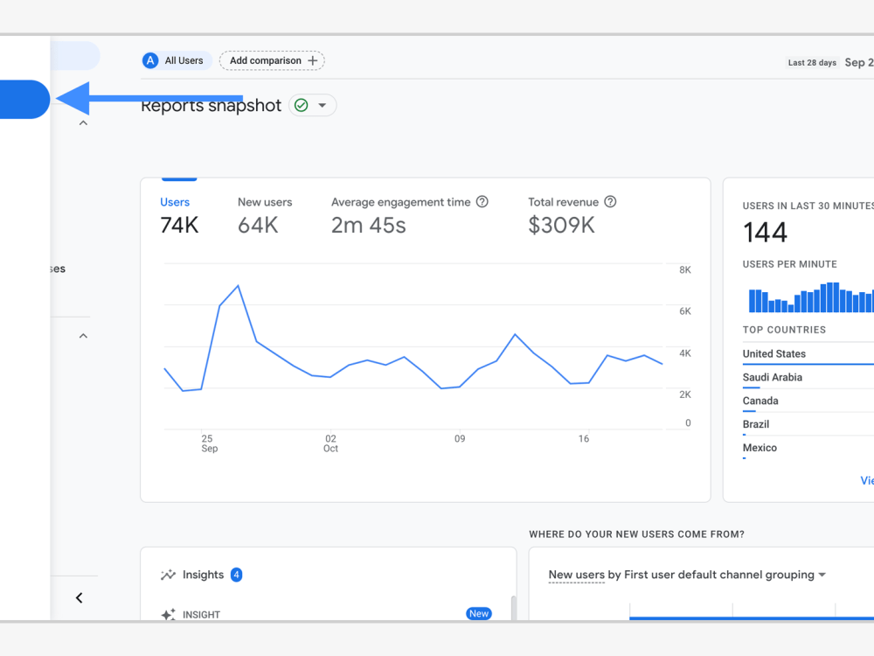The height and width of the screenshot is (656, 874).
Task: Click the line chart peak near 25 Sep
Action: click(x=238, y=286)
